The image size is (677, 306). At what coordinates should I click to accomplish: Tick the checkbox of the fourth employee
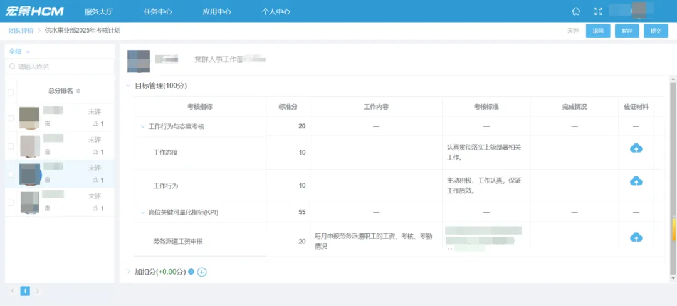pyautogui.click(x=11, y=203)
